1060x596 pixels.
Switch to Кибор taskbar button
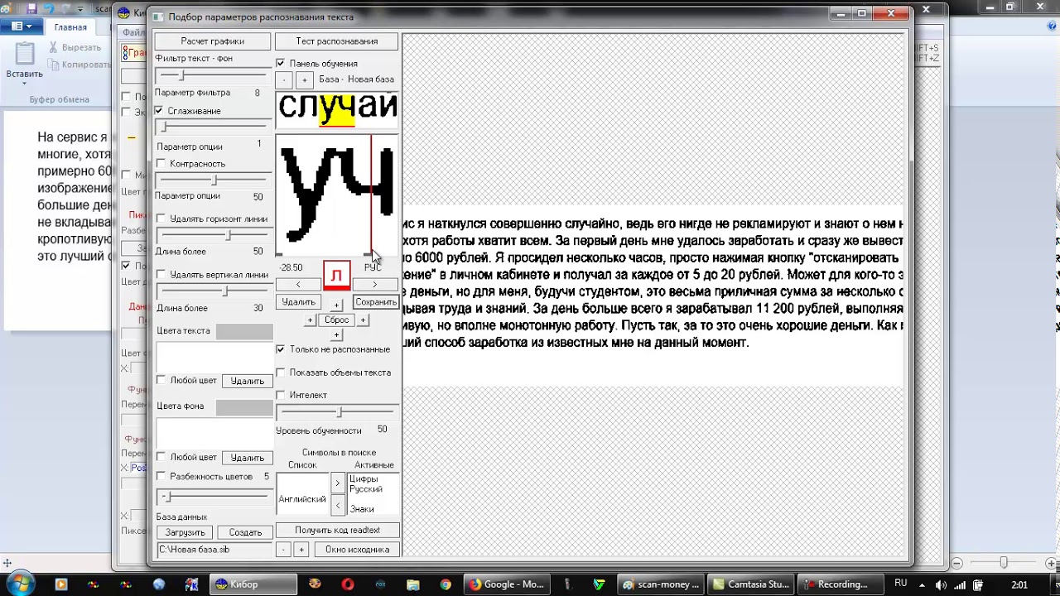(253, 584)
